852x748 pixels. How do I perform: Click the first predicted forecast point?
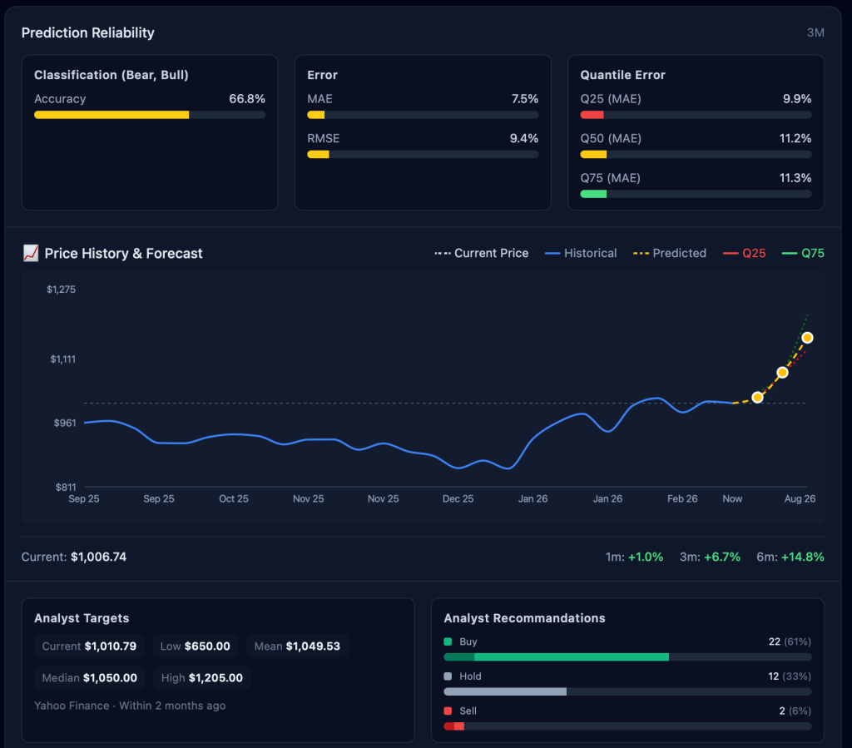[x=757, y=398]
